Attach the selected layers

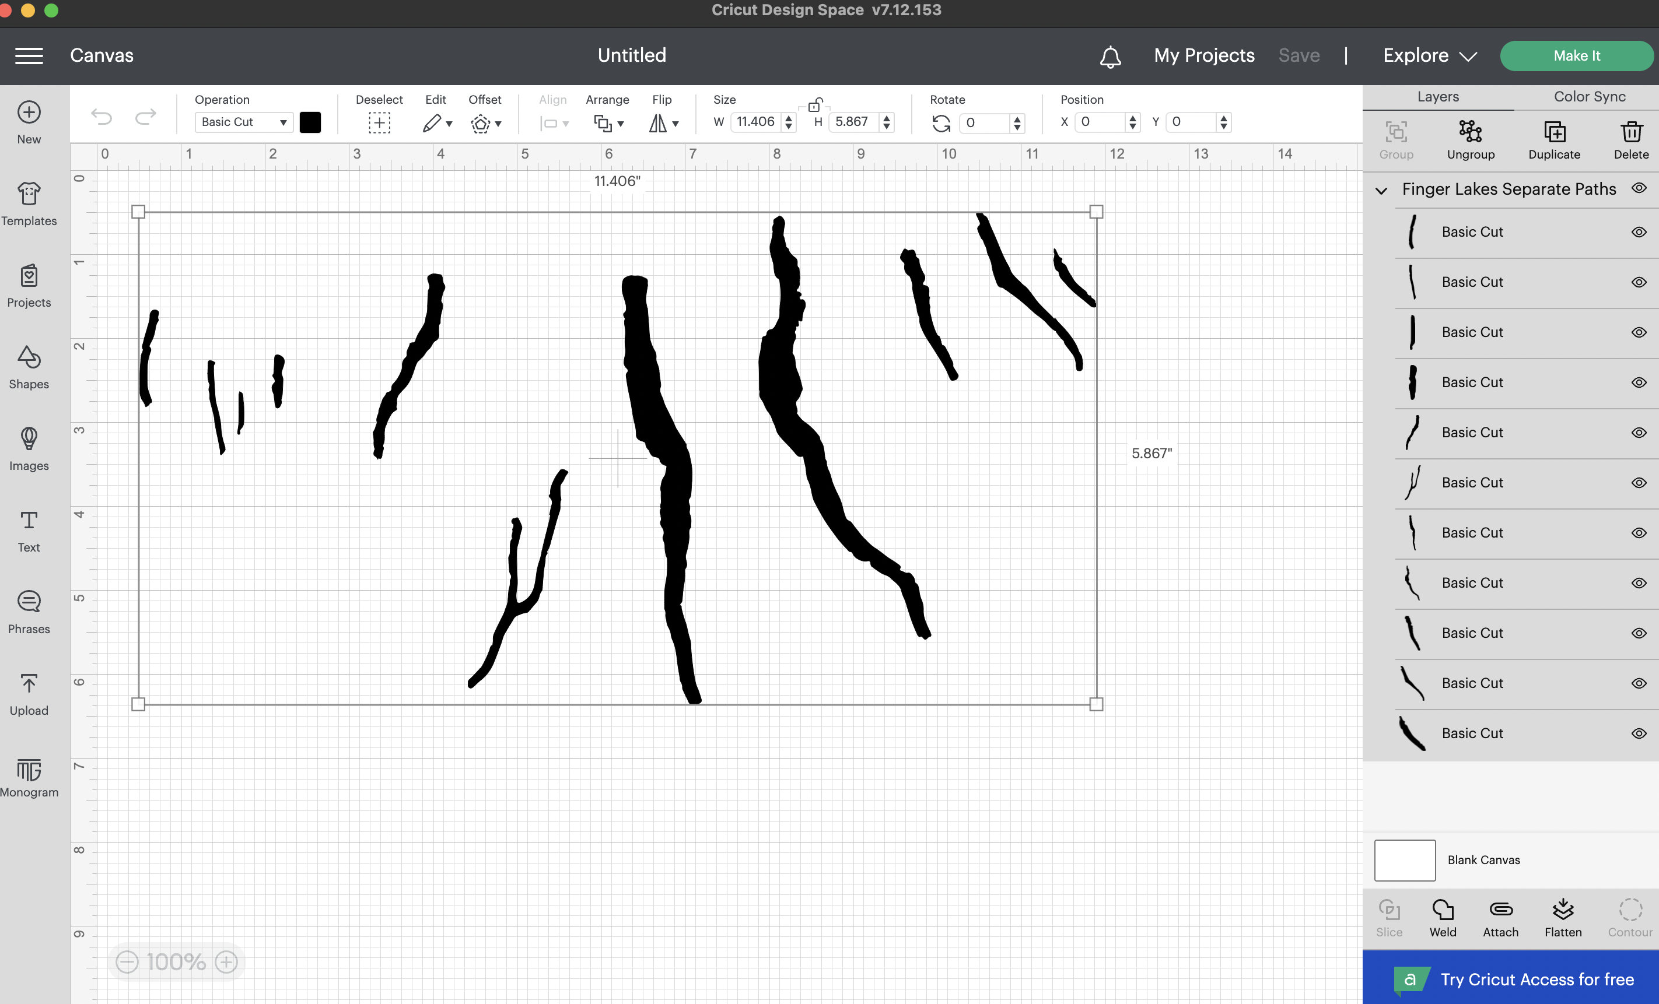click(x=1501, y=918)
